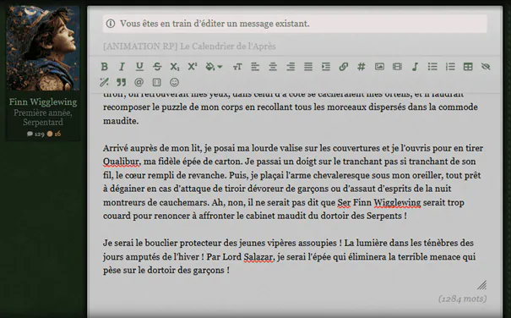Insert a video

coord(397,67)
